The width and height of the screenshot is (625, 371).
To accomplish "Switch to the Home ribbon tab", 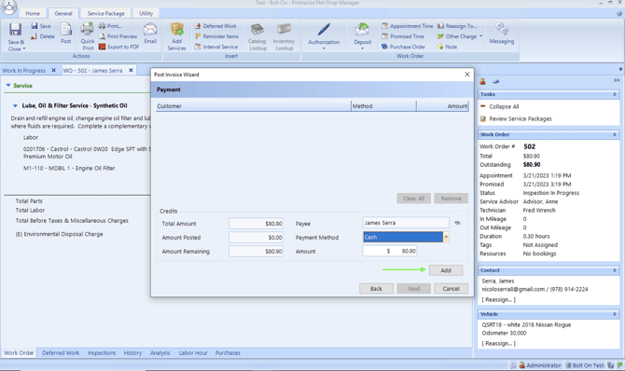I will pyautogui.click(x=33, y=13).
